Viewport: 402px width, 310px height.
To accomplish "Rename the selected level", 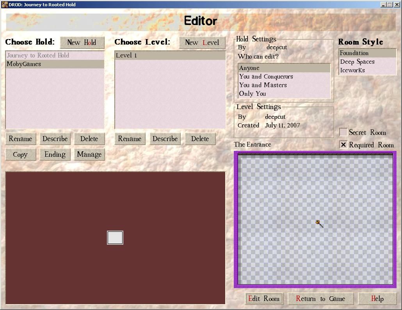I will (x=130, y=139).
